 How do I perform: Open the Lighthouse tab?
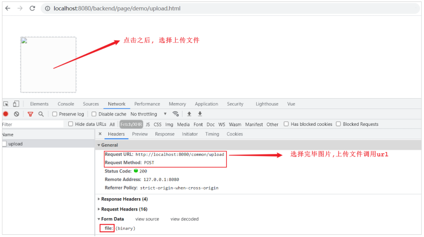click(x=267, y=104)
